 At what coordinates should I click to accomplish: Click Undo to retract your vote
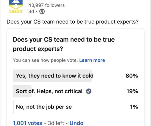click(x=76, y=123)
